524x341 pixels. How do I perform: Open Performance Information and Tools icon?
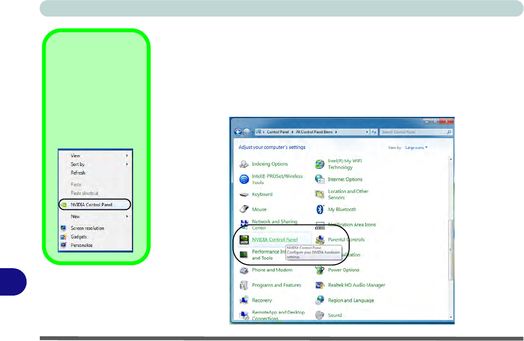click(x=244, y=255)
